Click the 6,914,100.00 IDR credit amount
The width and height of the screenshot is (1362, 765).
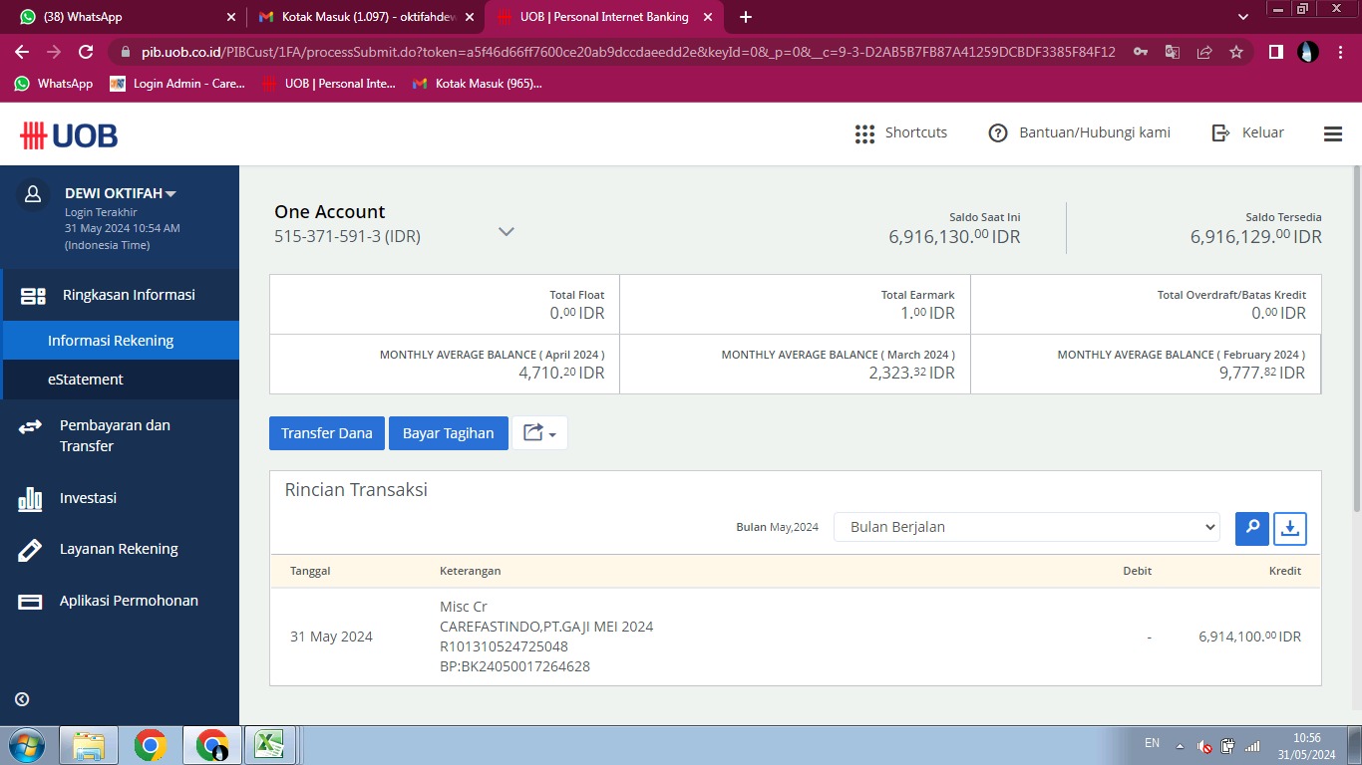click(x=1250, y=637)
